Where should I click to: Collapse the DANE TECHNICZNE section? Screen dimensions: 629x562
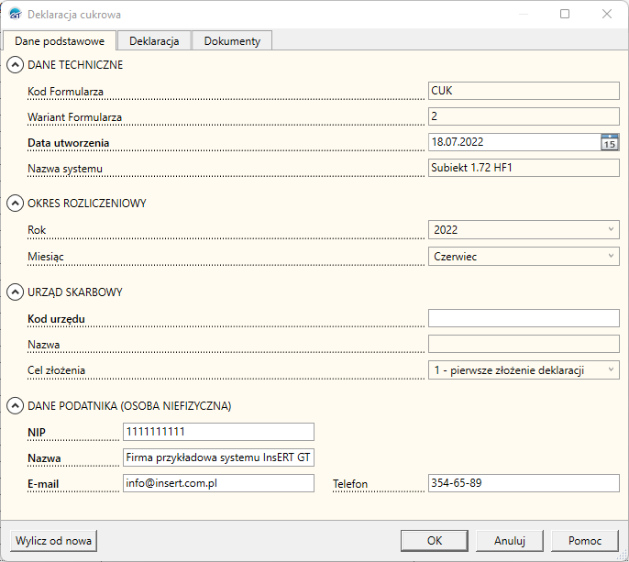point(16,65)
